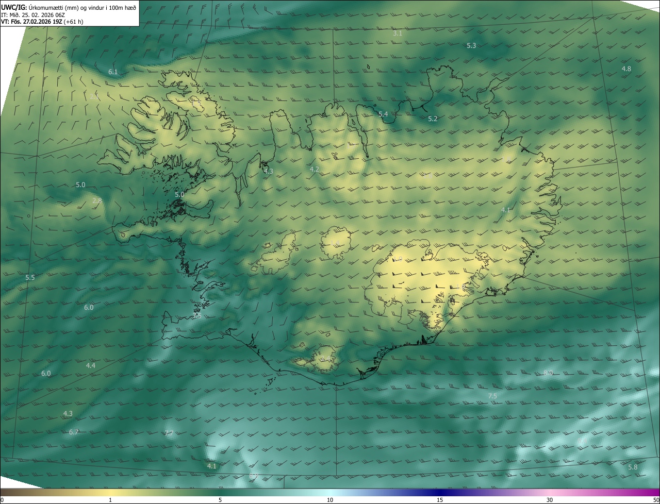Click the map value label 7.7
Viewport: 660px width, 504px height.
click(x=169, y=433)
